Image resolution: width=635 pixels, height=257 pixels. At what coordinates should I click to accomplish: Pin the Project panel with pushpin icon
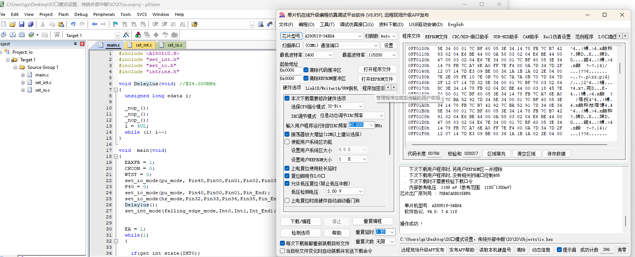pyautogui.click(x=75, y=44)
